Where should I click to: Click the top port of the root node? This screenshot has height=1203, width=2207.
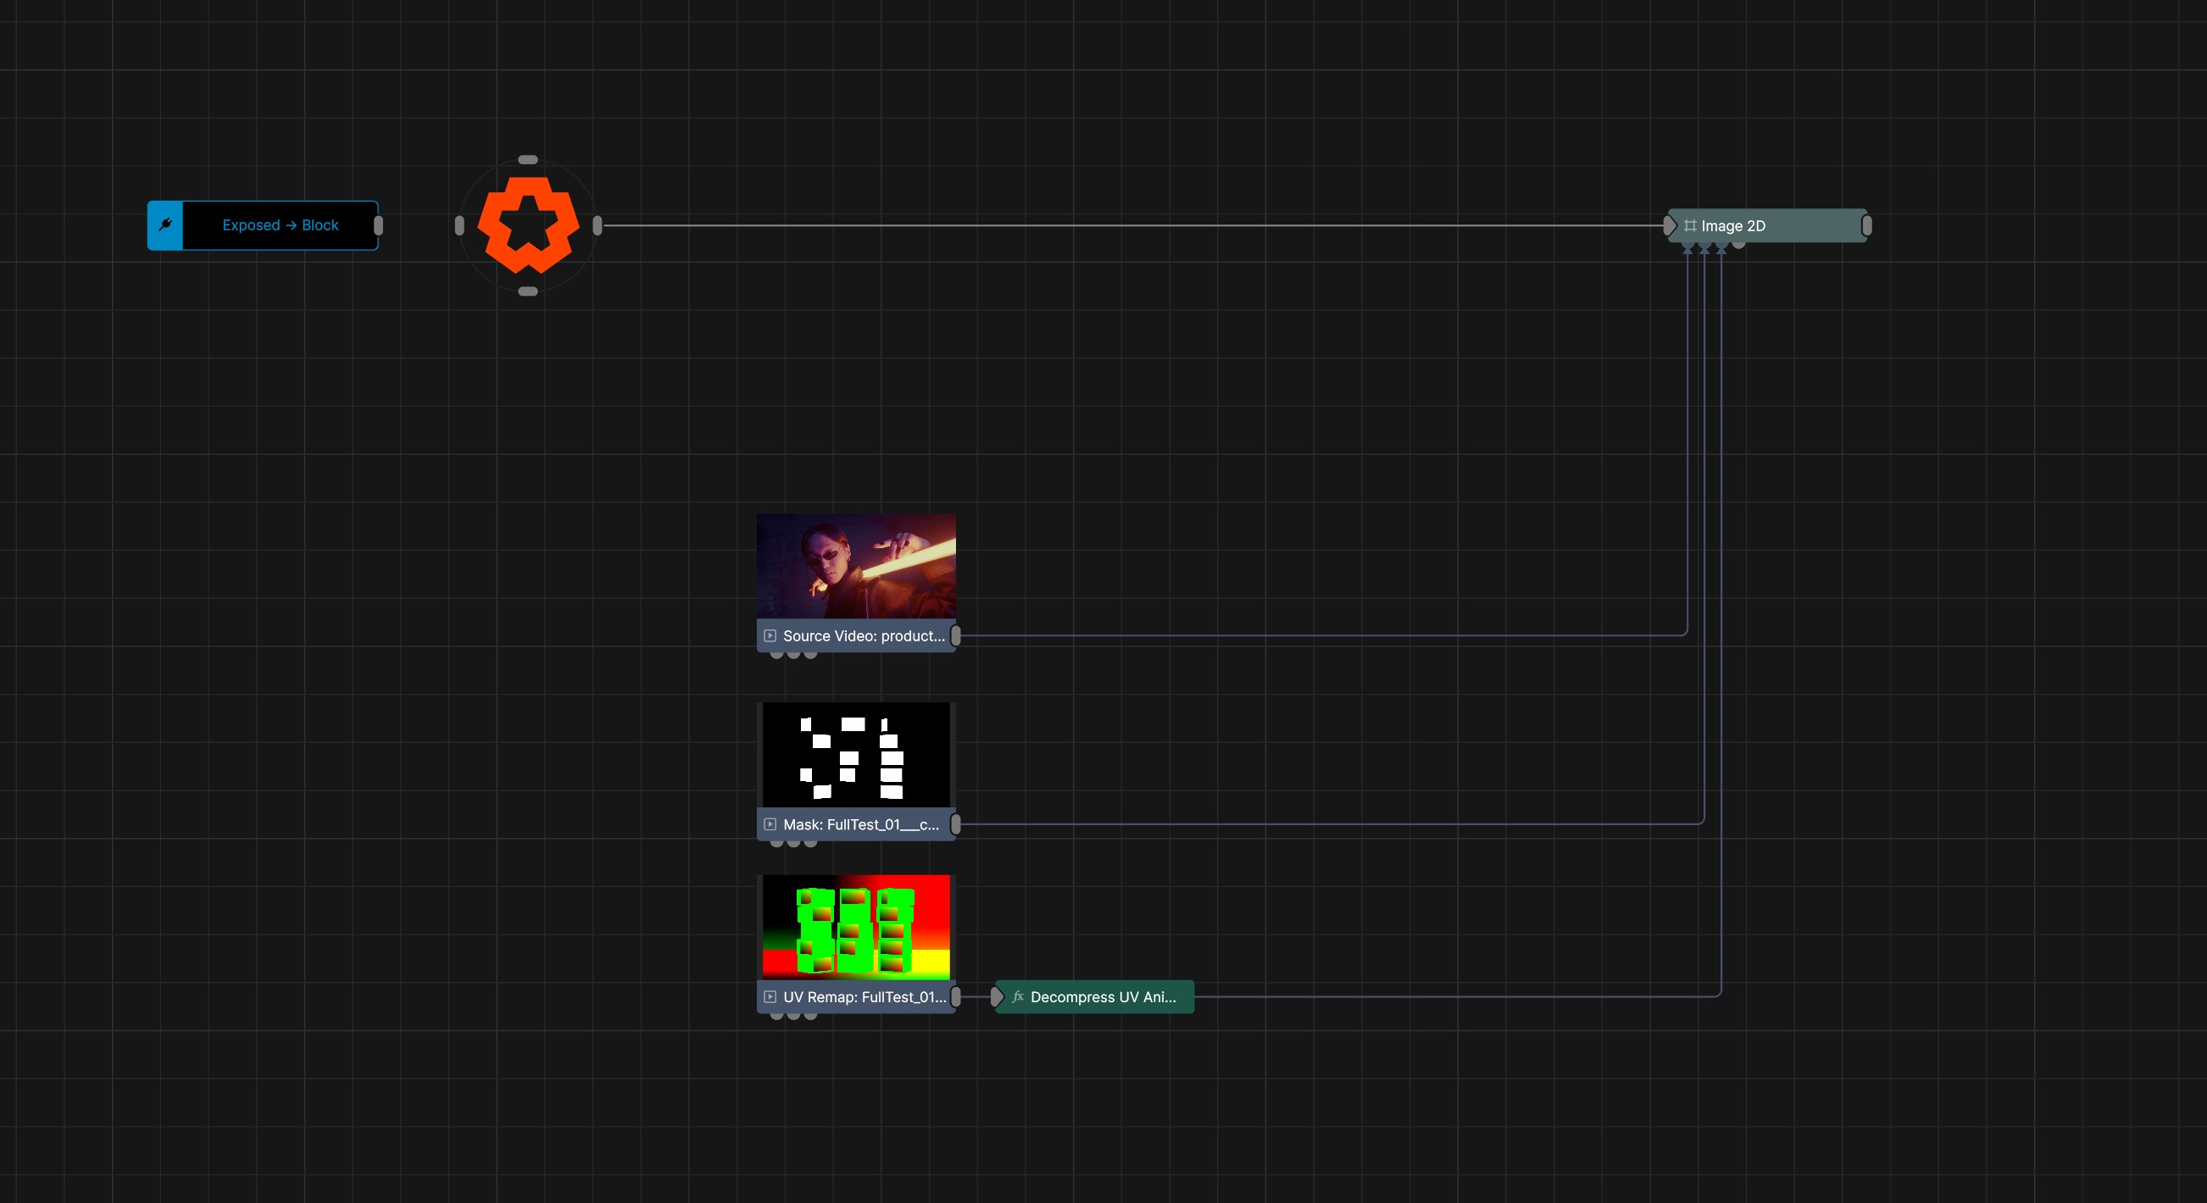pos(528,159)
